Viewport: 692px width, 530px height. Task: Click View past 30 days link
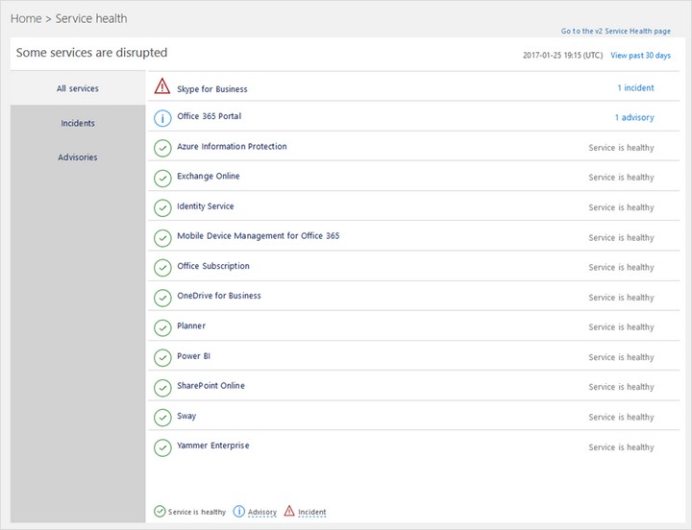tap(641, 56)
